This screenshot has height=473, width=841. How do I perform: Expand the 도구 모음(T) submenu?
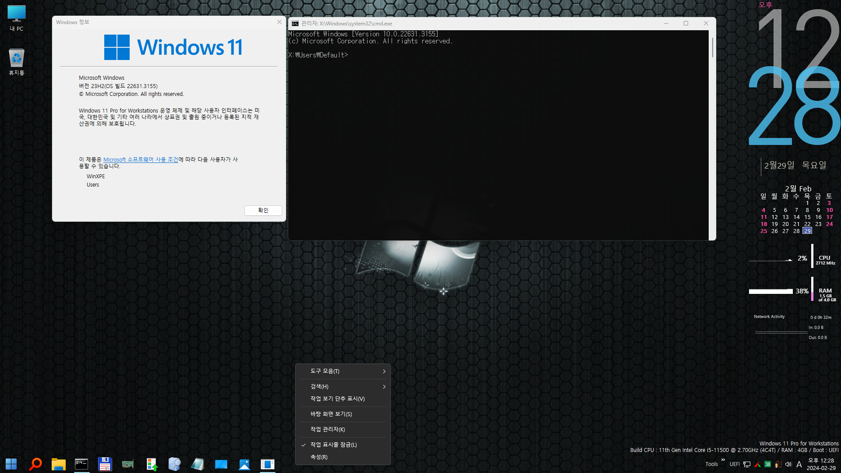(343, 371)
